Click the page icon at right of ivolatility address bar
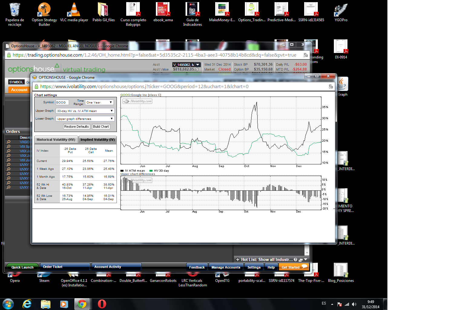Viewport: 454px width, 310px height. (331, 87)
